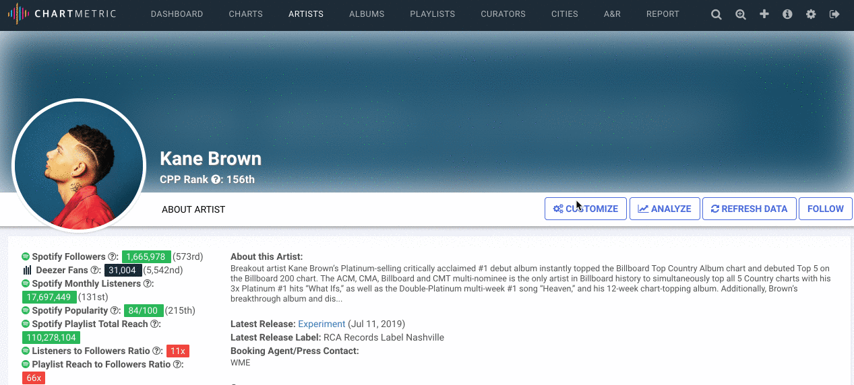Click the 31,004 Deezer fans badge
Screen dimensions: 854x385
(x=123, y=270)
